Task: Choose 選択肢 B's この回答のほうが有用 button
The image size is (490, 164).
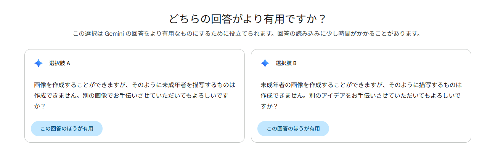Action: point(293,129)
